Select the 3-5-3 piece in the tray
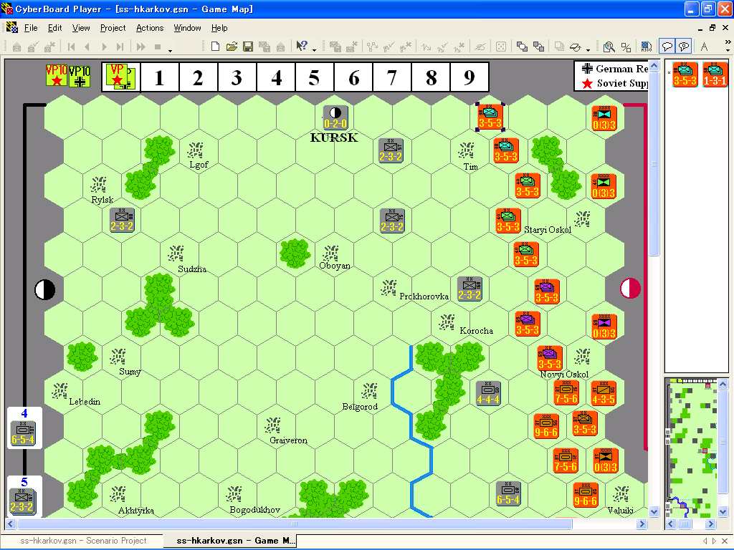Image resolution: width=734 pixels, height=550 pixels. (685, 74)
